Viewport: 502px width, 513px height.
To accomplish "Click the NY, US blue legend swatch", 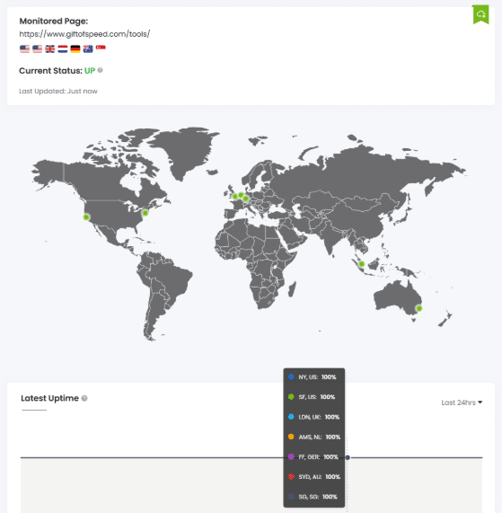I will click(x=291, y=377).
